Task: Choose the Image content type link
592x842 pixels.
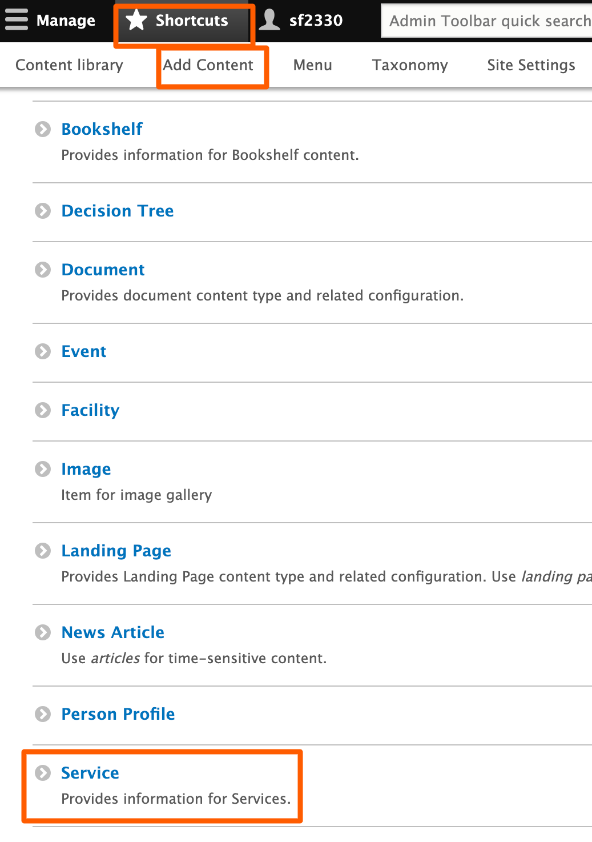Action: [x=86, y=469]
